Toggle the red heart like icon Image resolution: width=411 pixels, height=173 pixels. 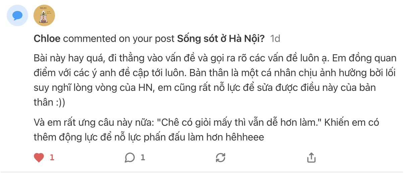[x=39, y=157]
